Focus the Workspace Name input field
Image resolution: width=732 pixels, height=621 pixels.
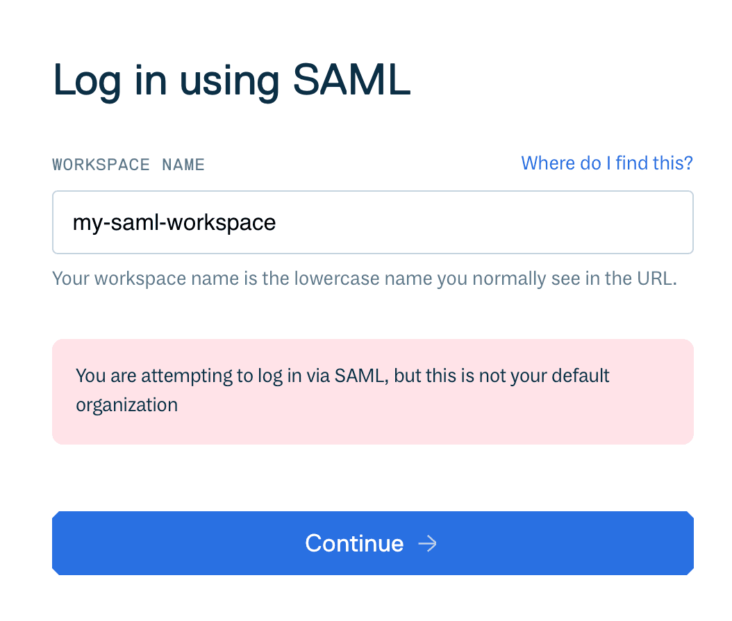[372, 222]
